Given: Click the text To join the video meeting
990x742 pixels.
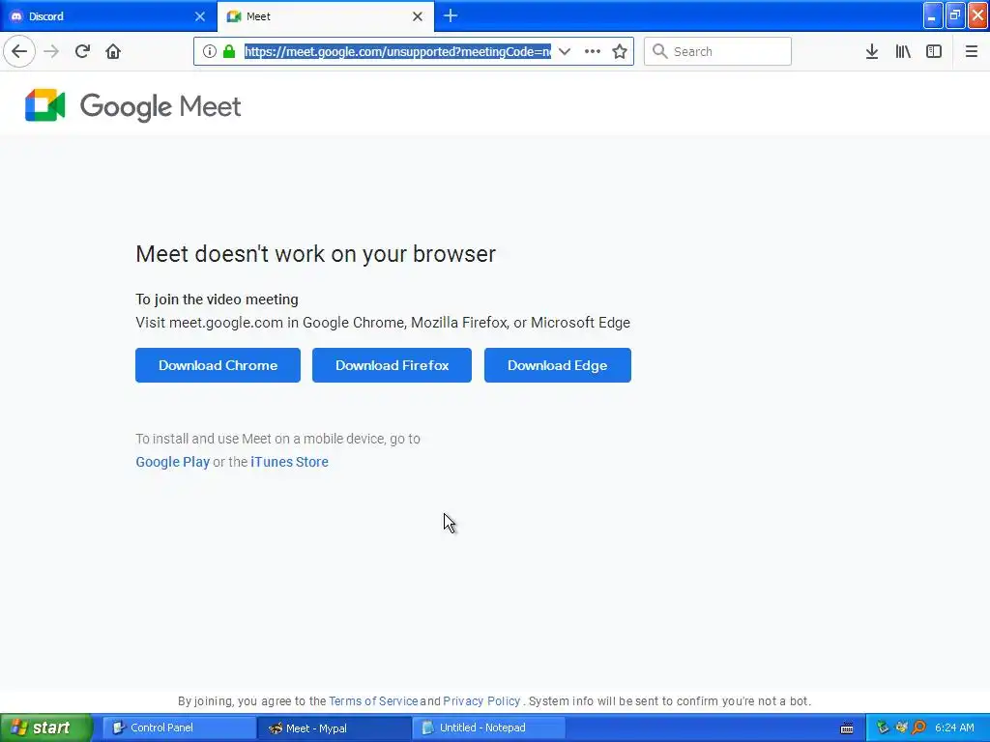Looking at the screenshot, I should click(x=217, y=300).
